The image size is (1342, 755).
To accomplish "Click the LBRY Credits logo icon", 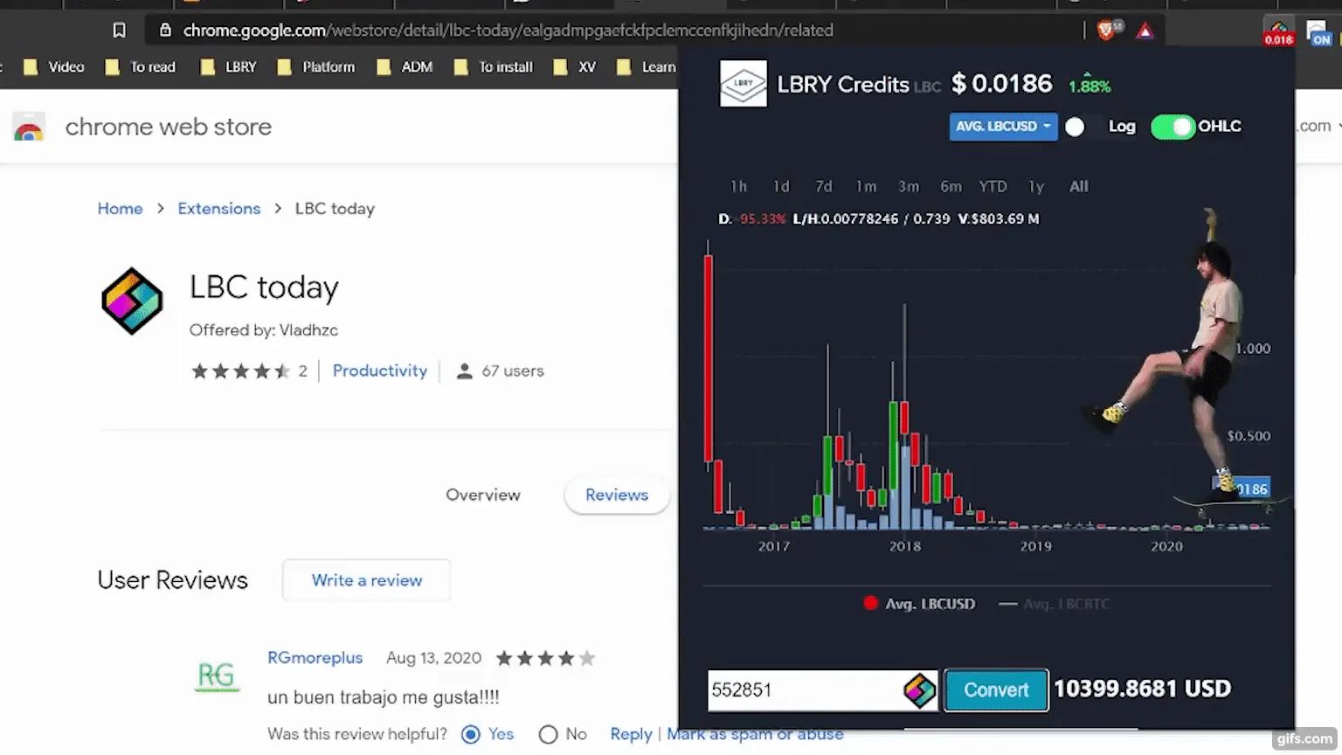I will point(744,84).
